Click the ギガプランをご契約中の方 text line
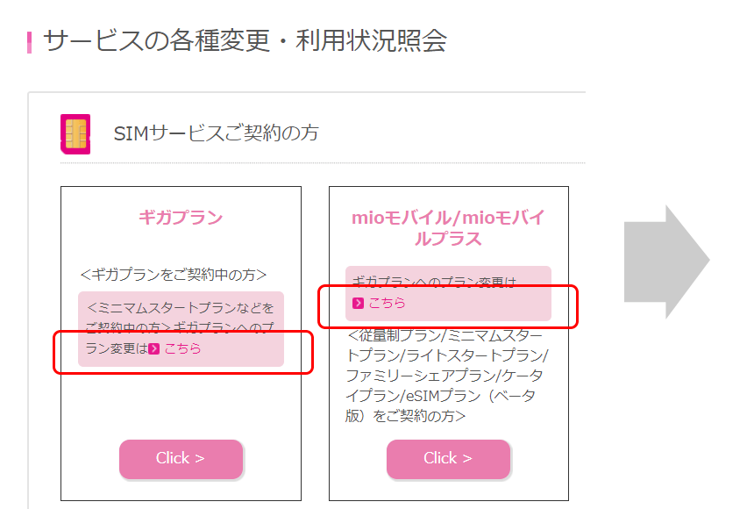Screen dimensions: 754x509 coord(174,275)
